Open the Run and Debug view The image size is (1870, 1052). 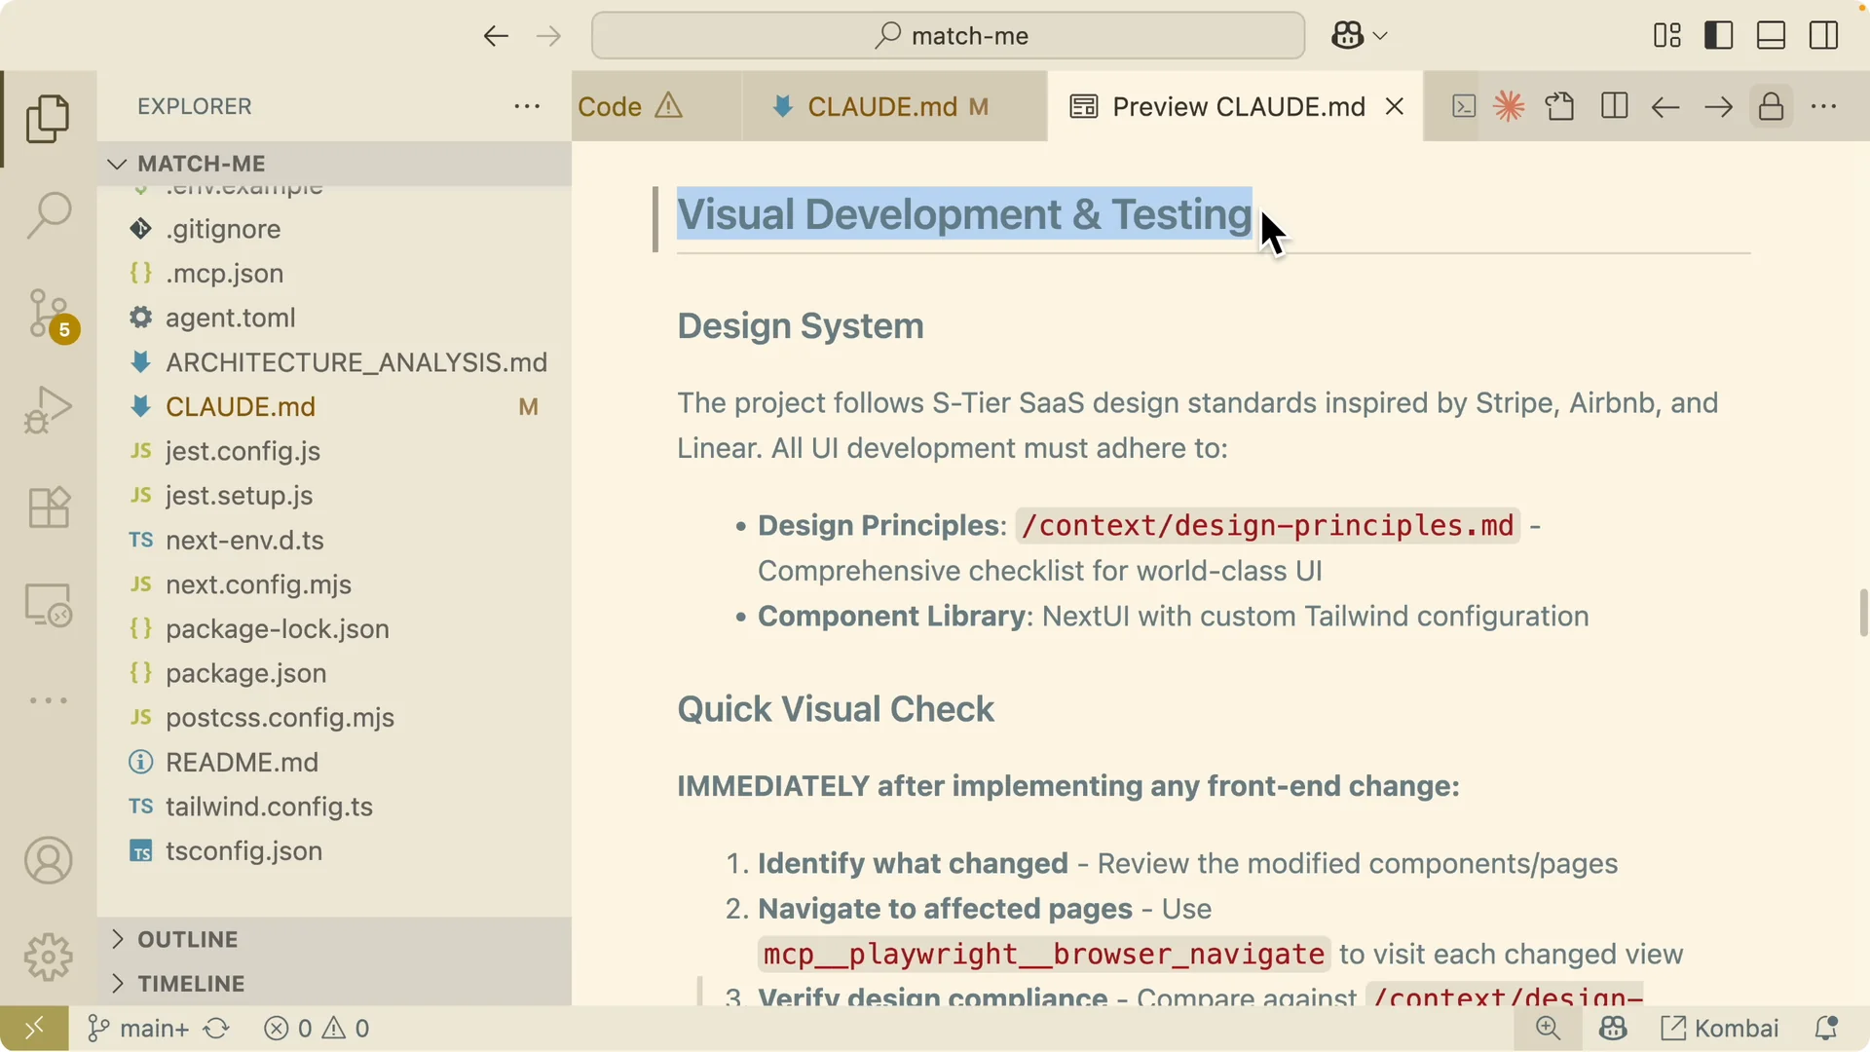coord(48,409)
